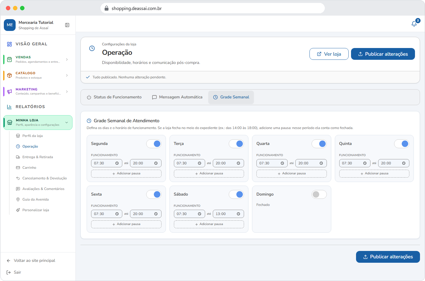Expand the Marketing section chevron
This screenshot has width=425, height=281.
tap(67, 92)
